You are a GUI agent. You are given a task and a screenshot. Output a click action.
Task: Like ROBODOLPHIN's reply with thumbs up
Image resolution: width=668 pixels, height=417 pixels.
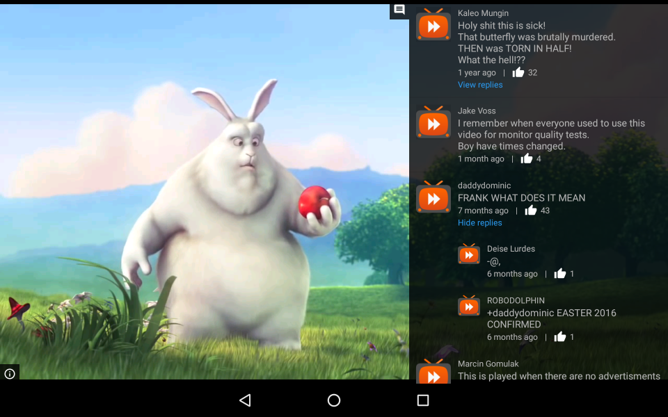(560, 337)
